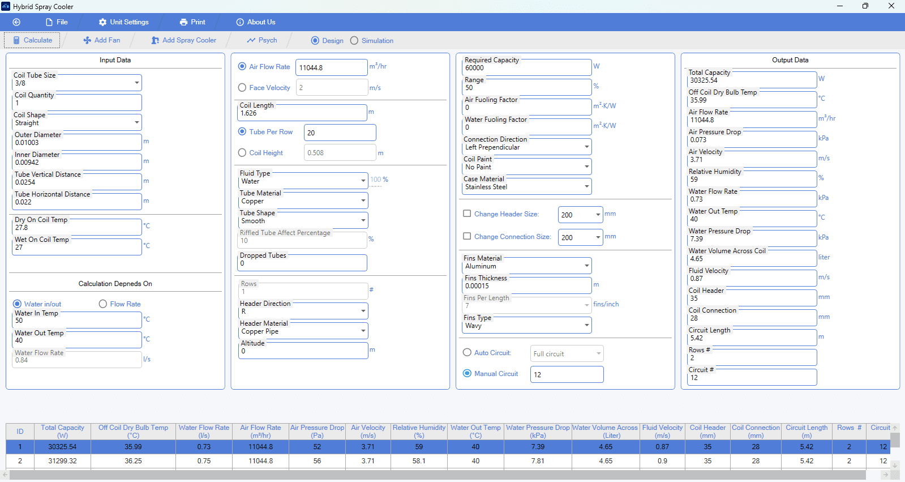
Task: Click the Tube Per Row value field
Action: tap(340, 133)
